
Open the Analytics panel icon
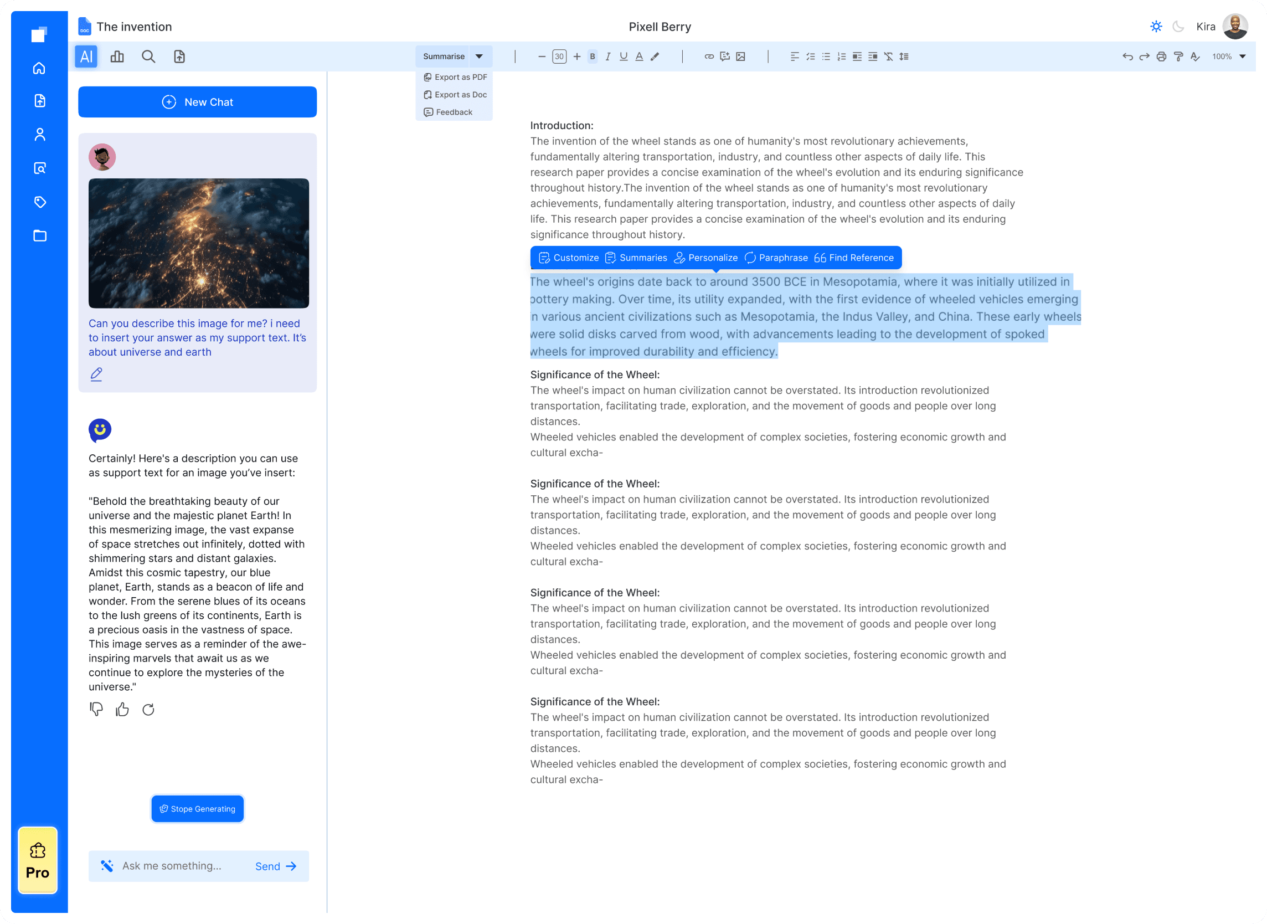click(117, 56)
